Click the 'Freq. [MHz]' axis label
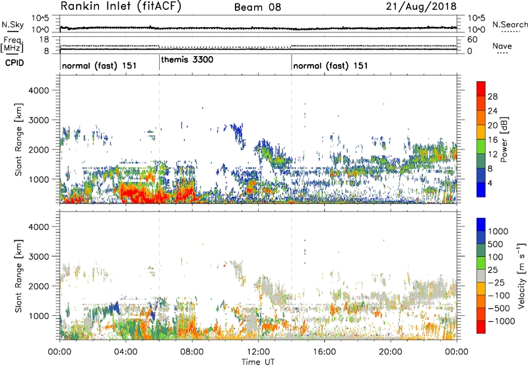Viewport: 528px width, 366px height. click(12, 44)
